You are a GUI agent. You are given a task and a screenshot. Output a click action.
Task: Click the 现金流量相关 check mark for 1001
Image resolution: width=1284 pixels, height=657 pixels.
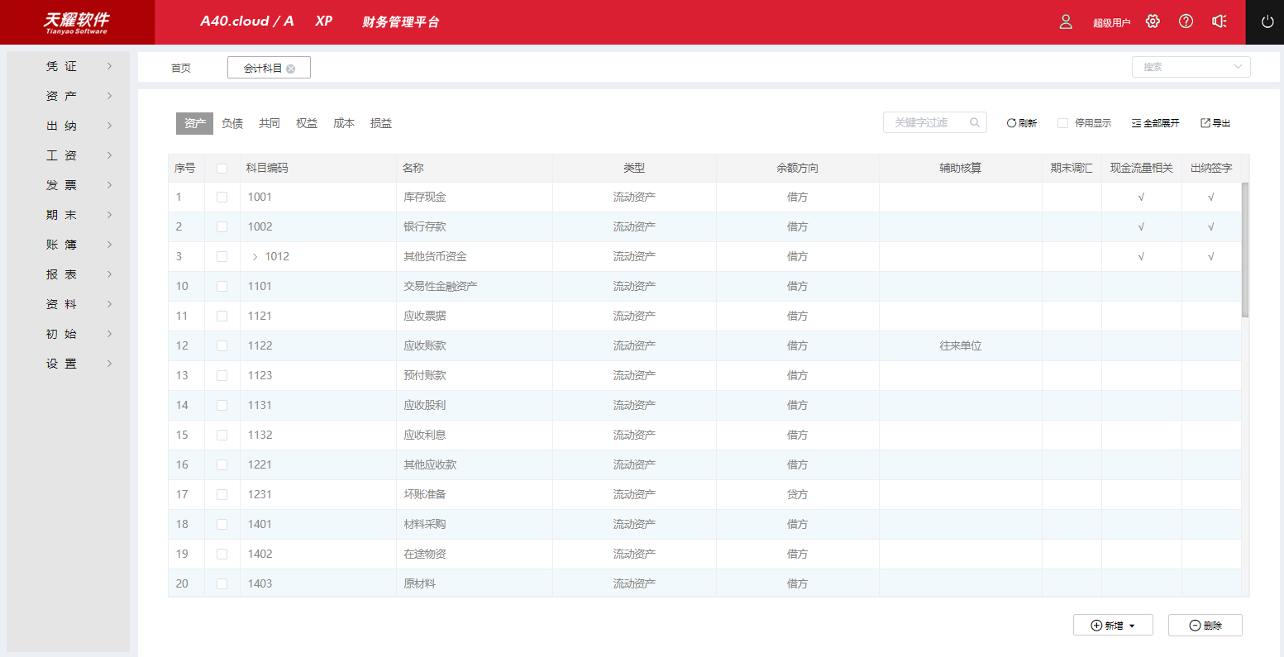1141,198
